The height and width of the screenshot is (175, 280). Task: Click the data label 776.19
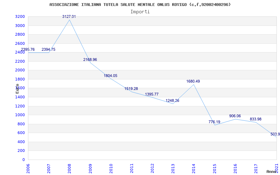click(214, 122)
